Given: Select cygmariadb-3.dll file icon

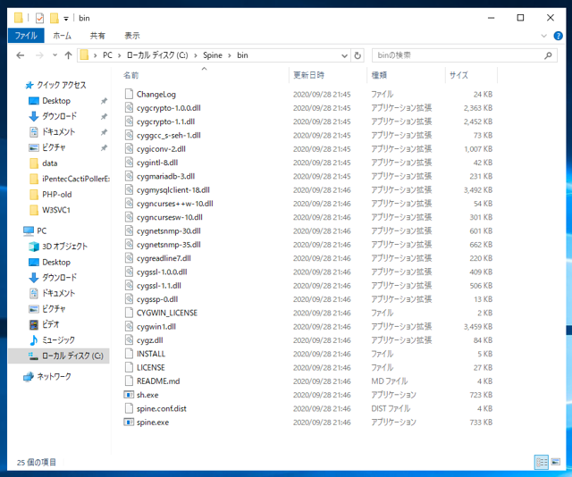Looking at the screenshot, I should click(129, 176).
